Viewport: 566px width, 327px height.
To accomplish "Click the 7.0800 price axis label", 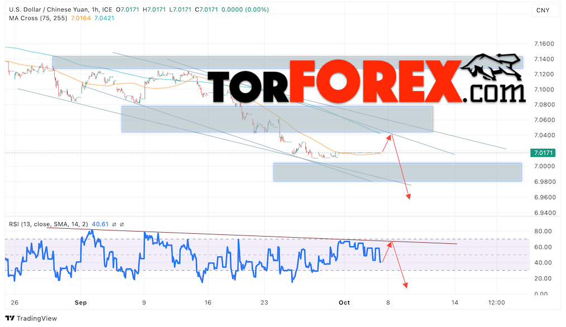I will click(544, 105).
